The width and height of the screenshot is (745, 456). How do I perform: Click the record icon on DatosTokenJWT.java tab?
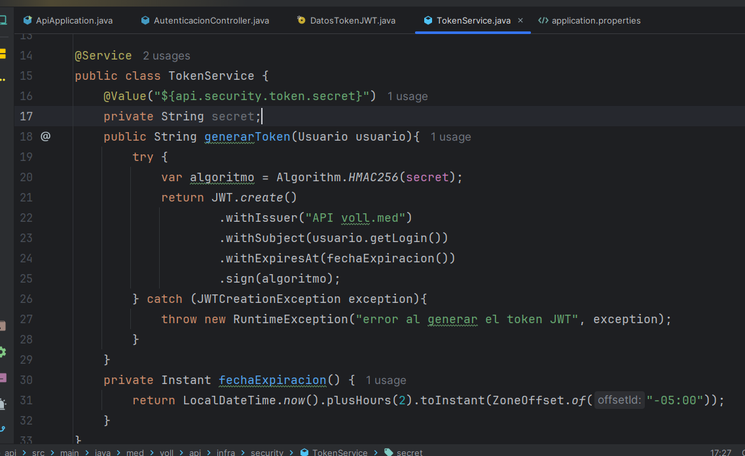(301, 20)
